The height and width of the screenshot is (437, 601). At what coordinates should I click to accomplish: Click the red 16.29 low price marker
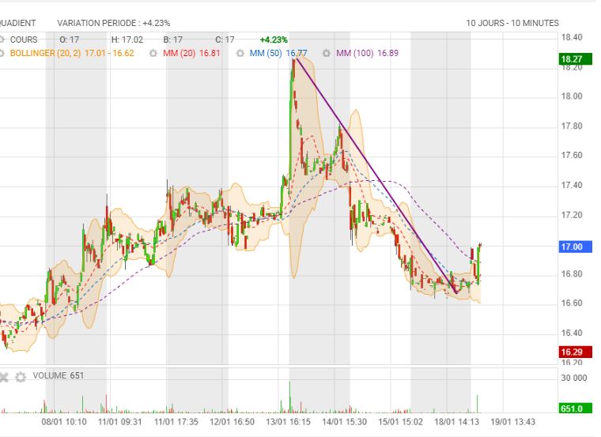(571, 352)
